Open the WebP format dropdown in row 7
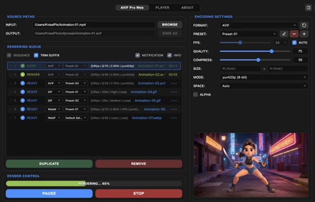 pyautogui.click(x=54, y=118)
